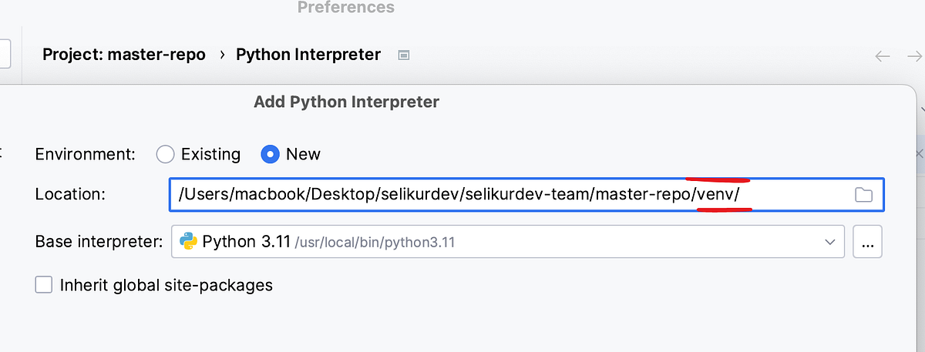Screen dimensions: 925x352
Task: Click the back navigation arrow
Action: [883, 55]
